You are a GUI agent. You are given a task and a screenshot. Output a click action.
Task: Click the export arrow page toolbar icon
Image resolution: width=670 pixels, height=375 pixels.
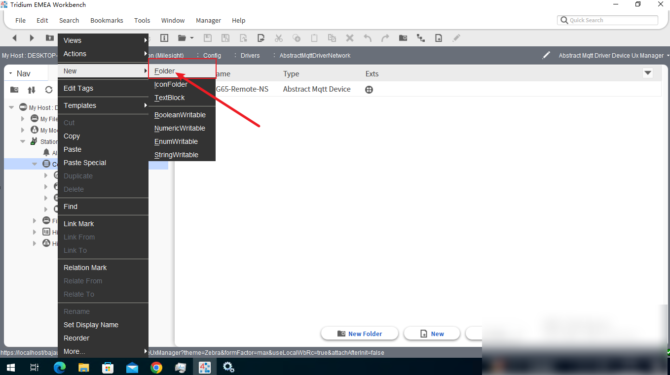click(x=261, y=38)
